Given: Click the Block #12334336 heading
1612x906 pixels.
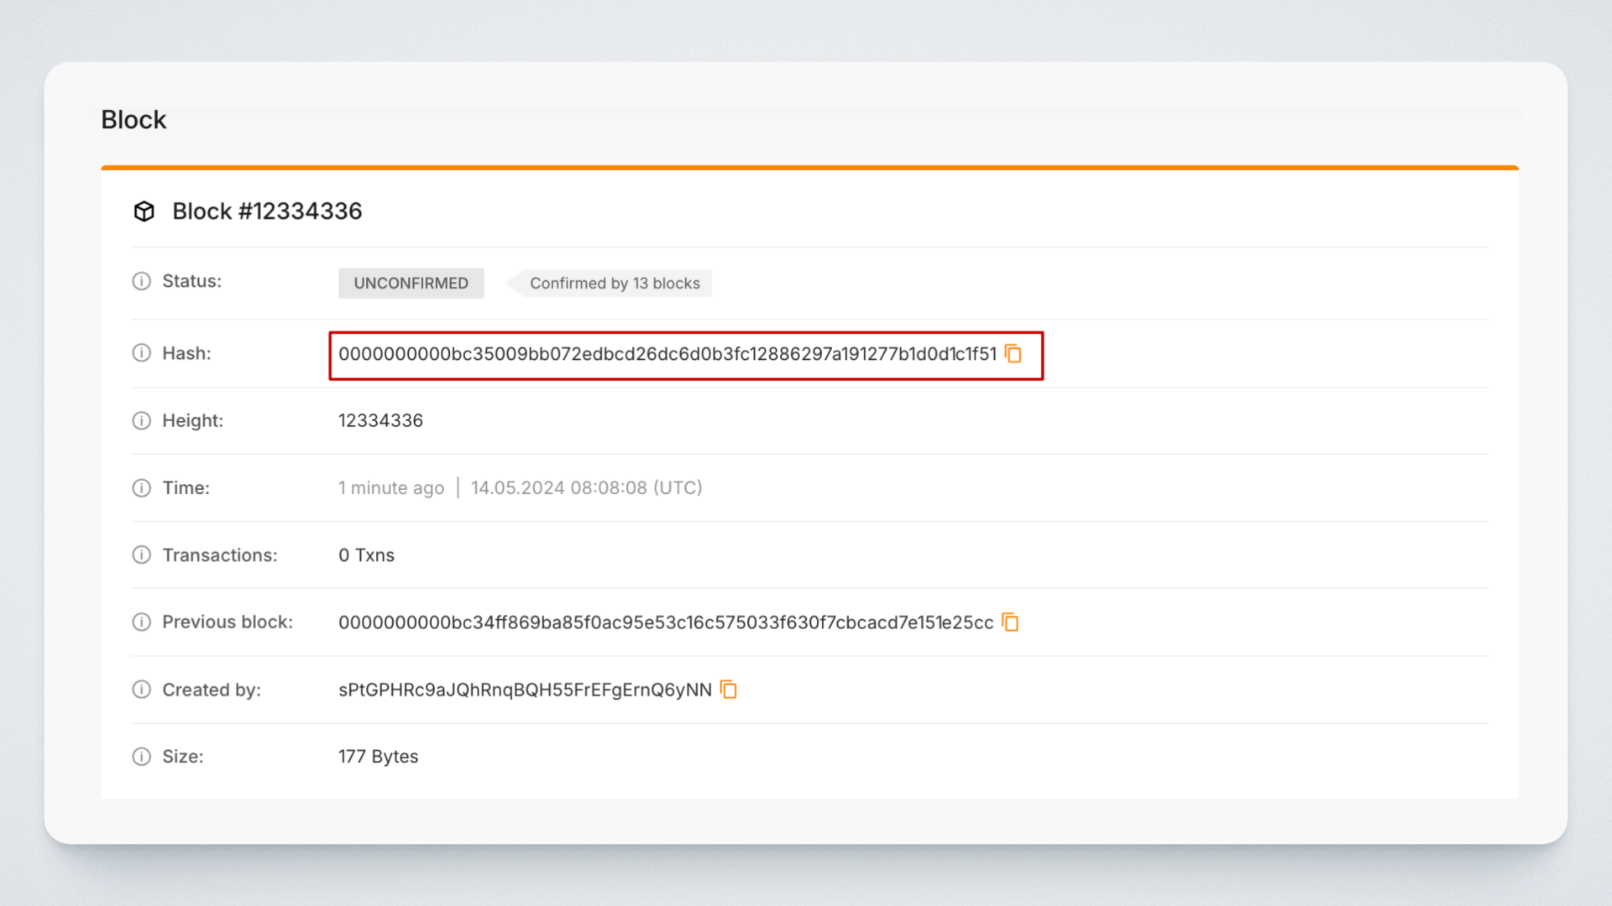Looking at the screenshot, I should point(267,211).
